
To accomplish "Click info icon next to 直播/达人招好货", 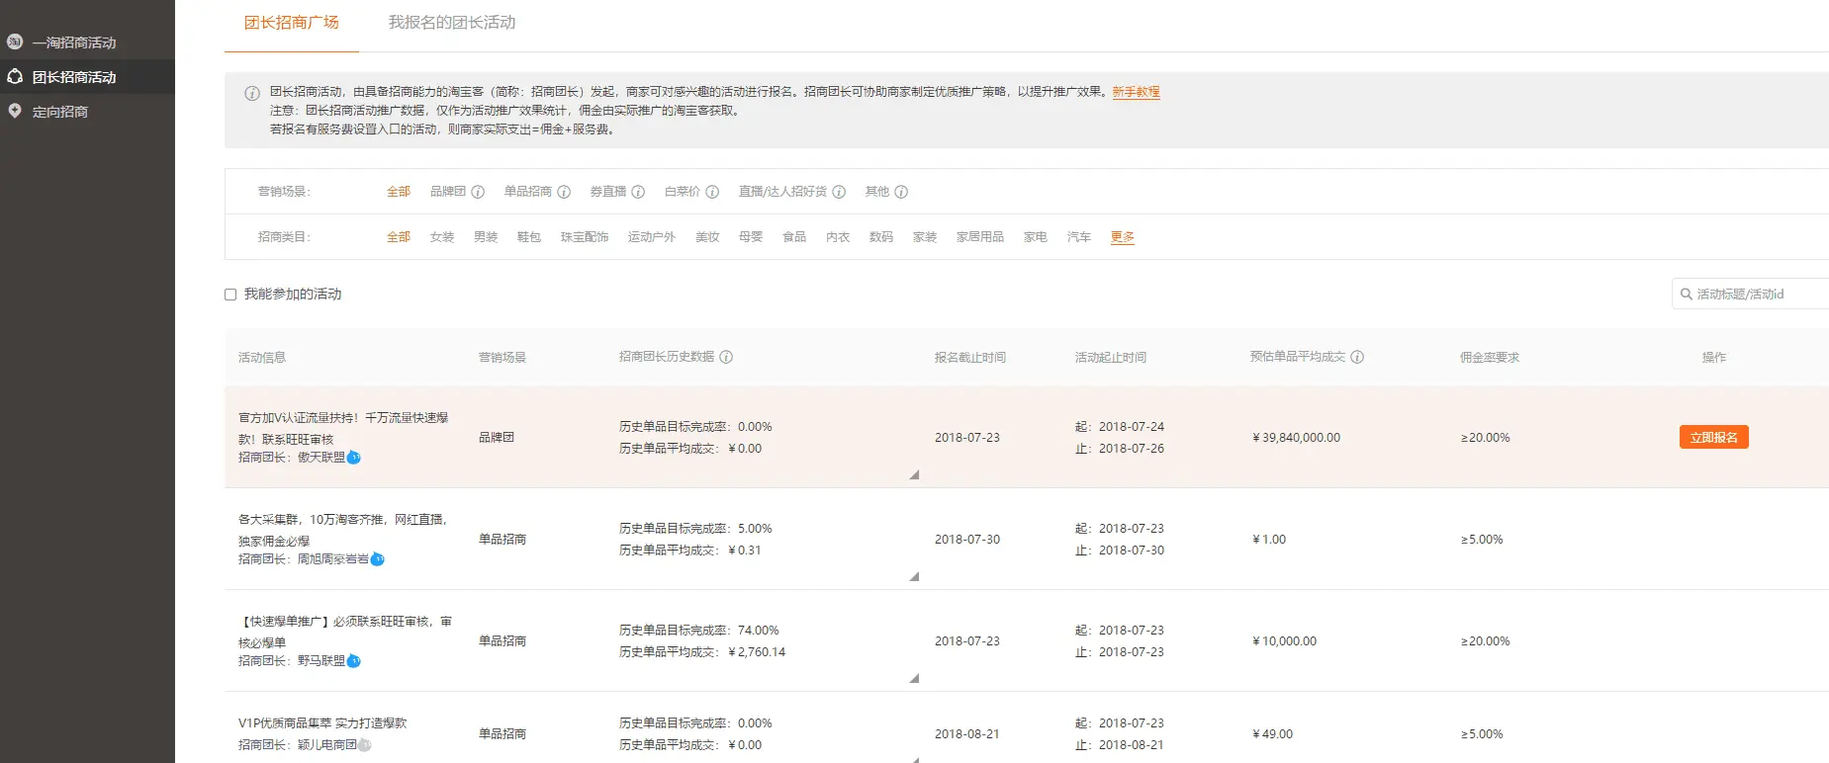I will coord(839,192).
